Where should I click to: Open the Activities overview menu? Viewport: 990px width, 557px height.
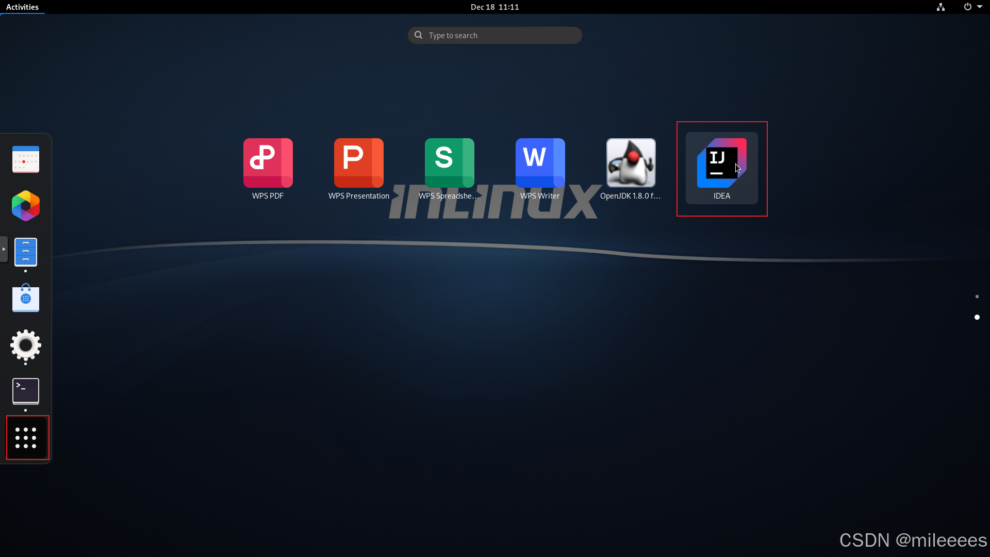point(22,7)
